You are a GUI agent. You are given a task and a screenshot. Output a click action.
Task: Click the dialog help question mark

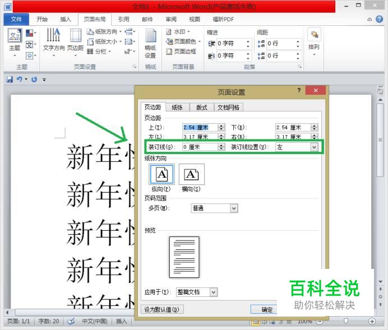(299, 90)
